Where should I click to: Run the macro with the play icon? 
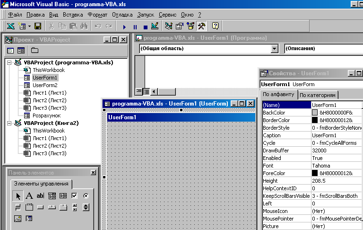point(124,27)
